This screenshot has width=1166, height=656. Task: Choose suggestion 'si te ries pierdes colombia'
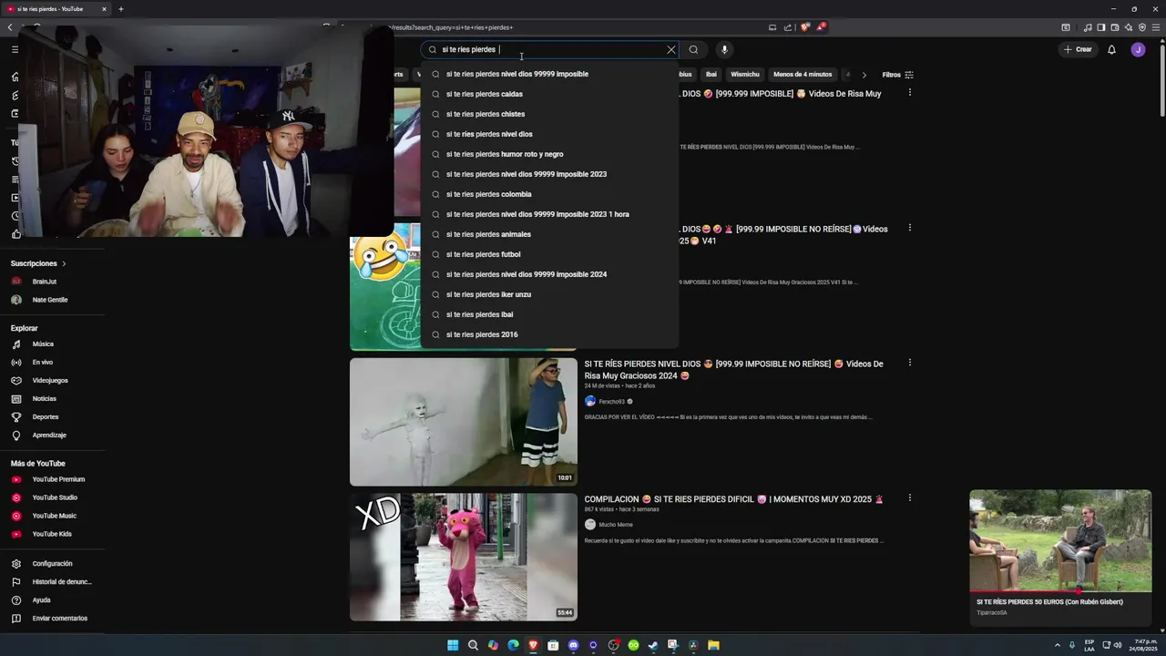click(x=549, y=194)
